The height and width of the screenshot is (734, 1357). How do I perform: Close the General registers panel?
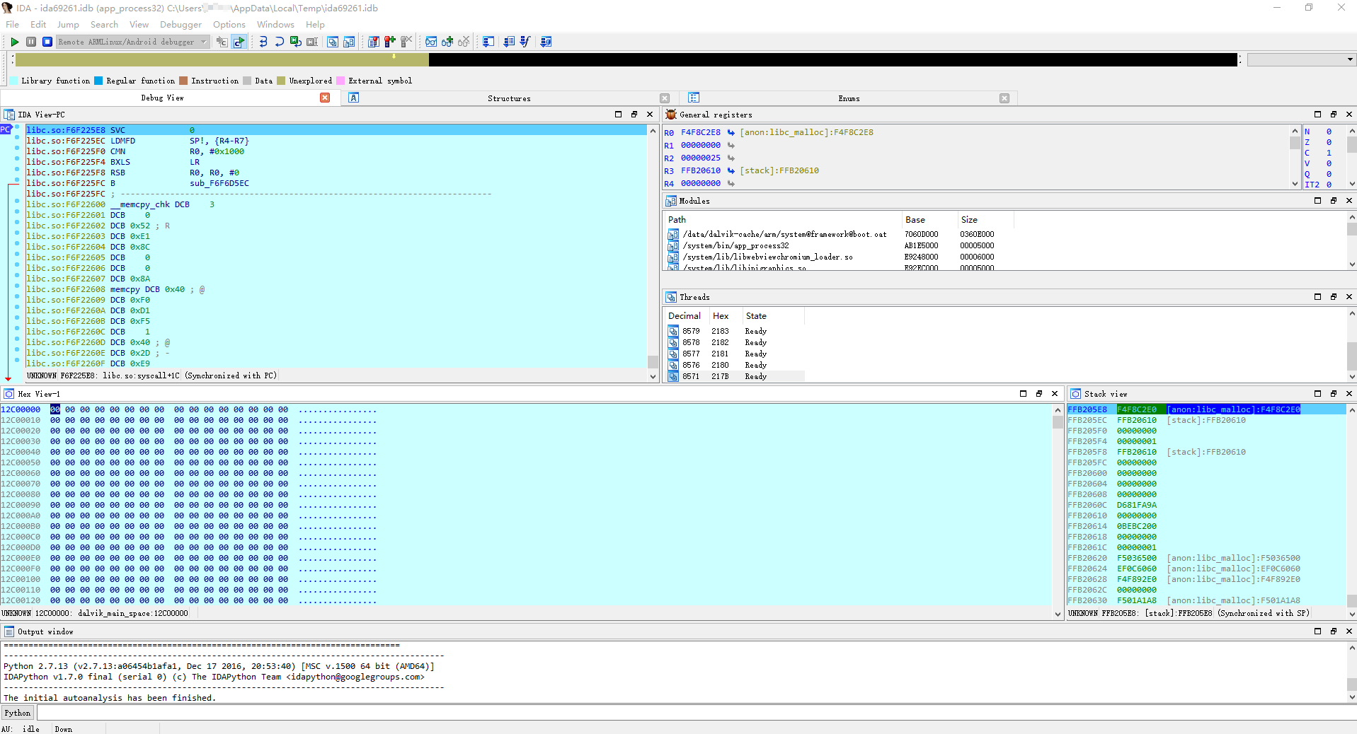pyautogui.click(x=1349, y=115)
